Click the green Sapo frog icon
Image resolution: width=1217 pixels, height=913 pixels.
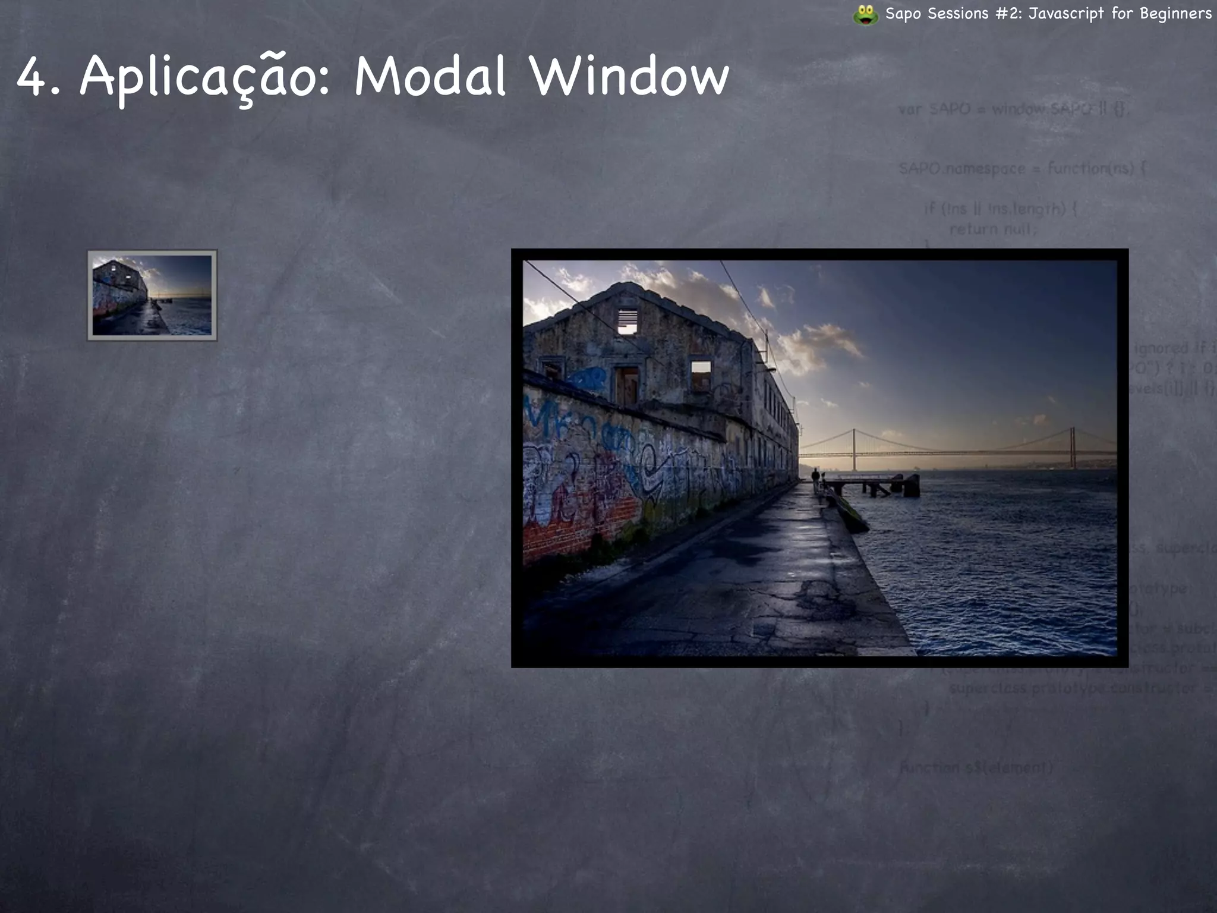865,15
